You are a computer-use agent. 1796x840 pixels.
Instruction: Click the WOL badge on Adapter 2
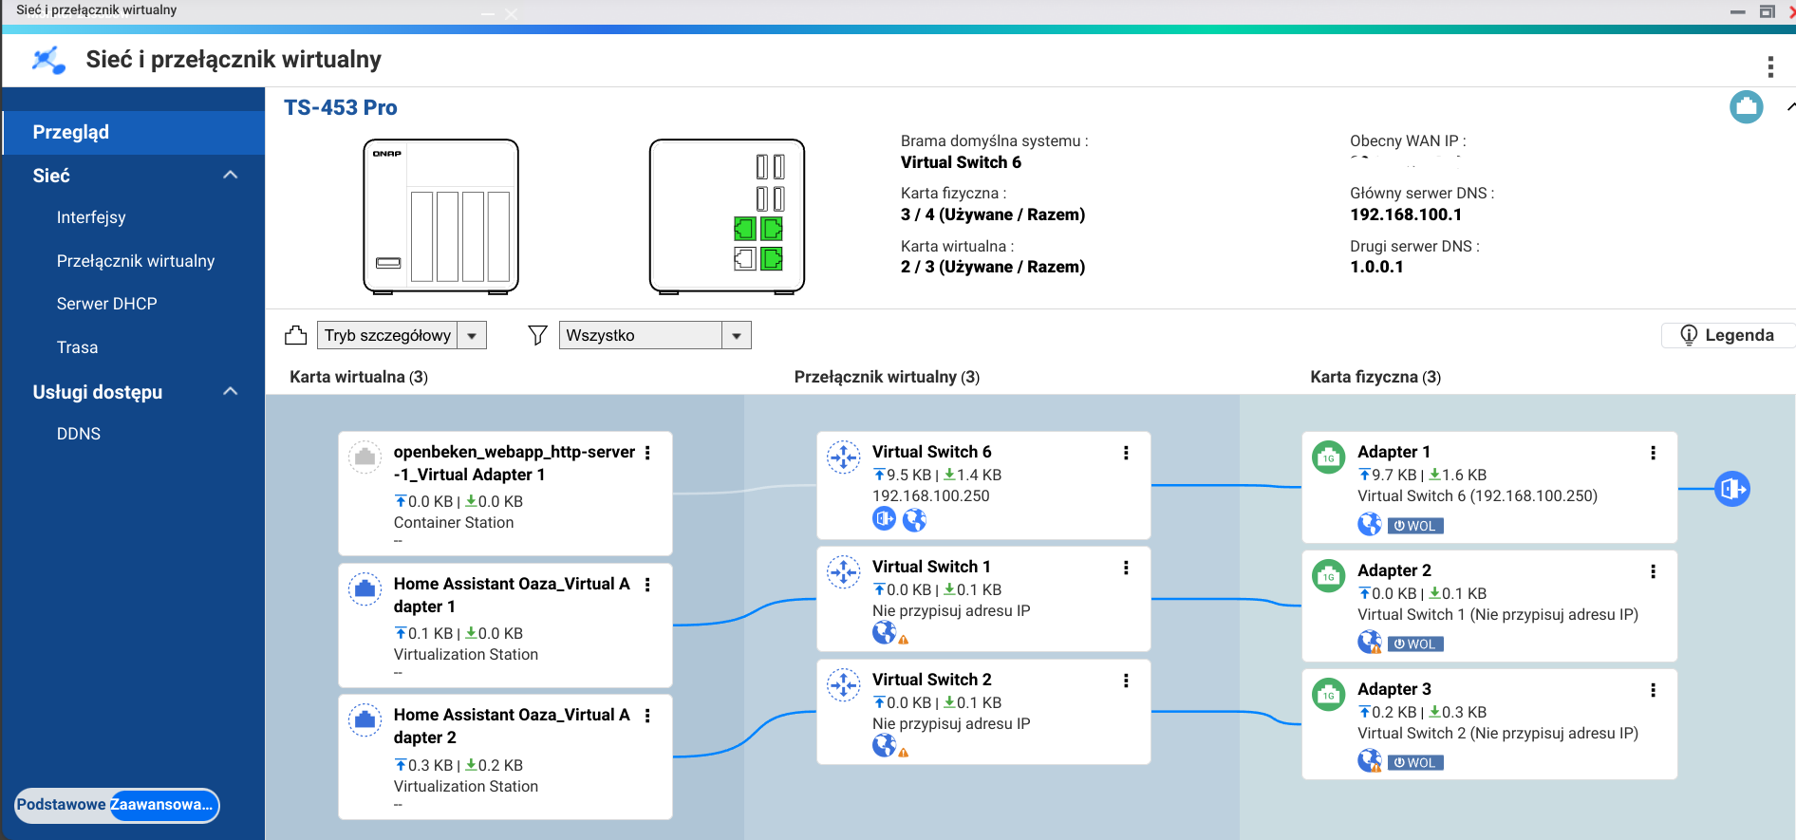(x=1415, y=644)
